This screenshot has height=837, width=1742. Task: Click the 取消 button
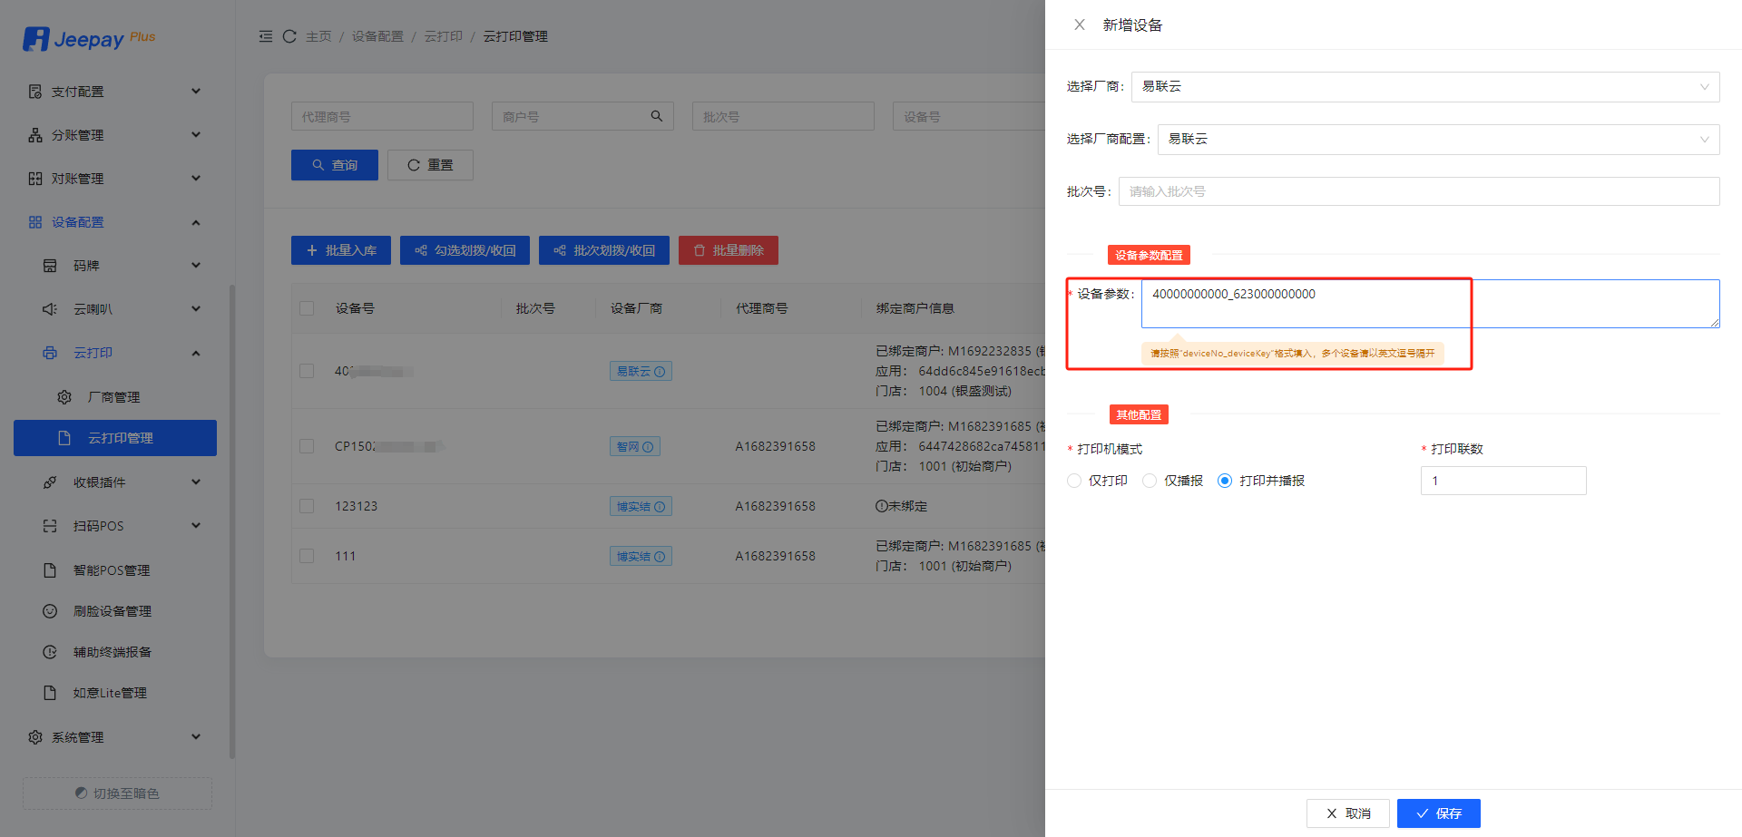1347,813
